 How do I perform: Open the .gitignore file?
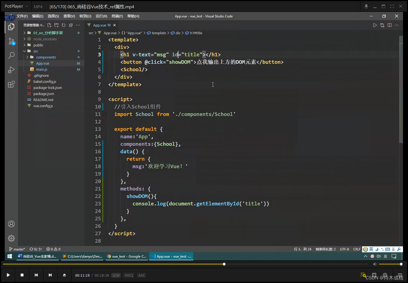pyautogui.click(x=51, y=75)
